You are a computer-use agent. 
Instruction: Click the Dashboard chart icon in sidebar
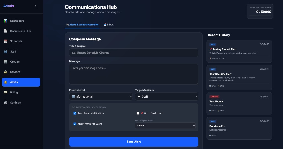coord(6,21)
